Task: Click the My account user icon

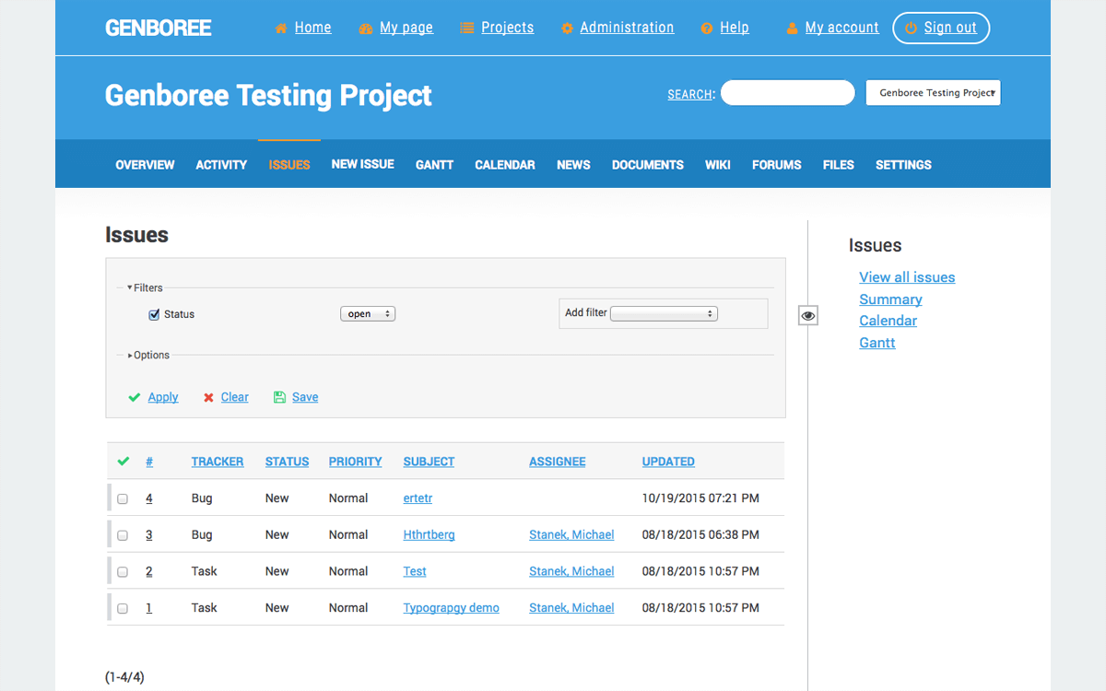Action: (x=792, y=29)
